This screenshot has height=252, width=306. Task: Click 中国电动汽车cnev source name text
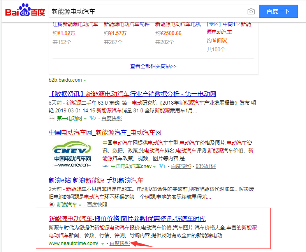tap(131, 166)
